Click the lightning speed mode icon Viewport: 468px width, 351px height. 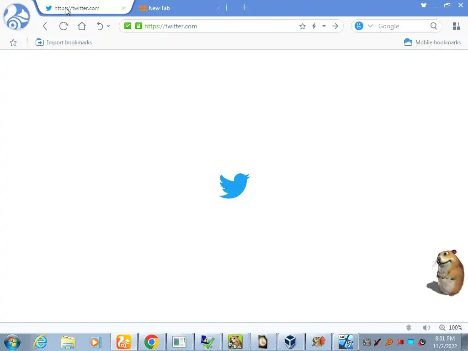pyautogui.click(x=314, y=26)
